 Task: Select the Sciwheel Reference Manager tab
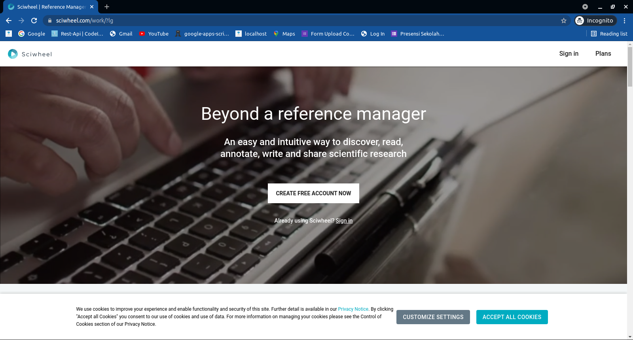pyautogui.click(x=50, y=7)
